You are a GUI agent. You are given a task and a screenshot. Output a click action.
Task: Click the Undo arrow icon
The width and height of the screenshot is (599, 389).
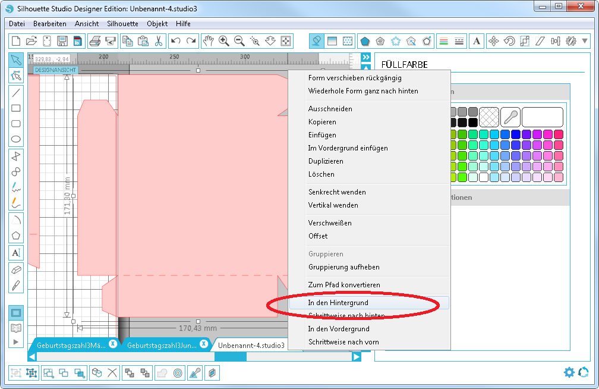tap(175, 41)
